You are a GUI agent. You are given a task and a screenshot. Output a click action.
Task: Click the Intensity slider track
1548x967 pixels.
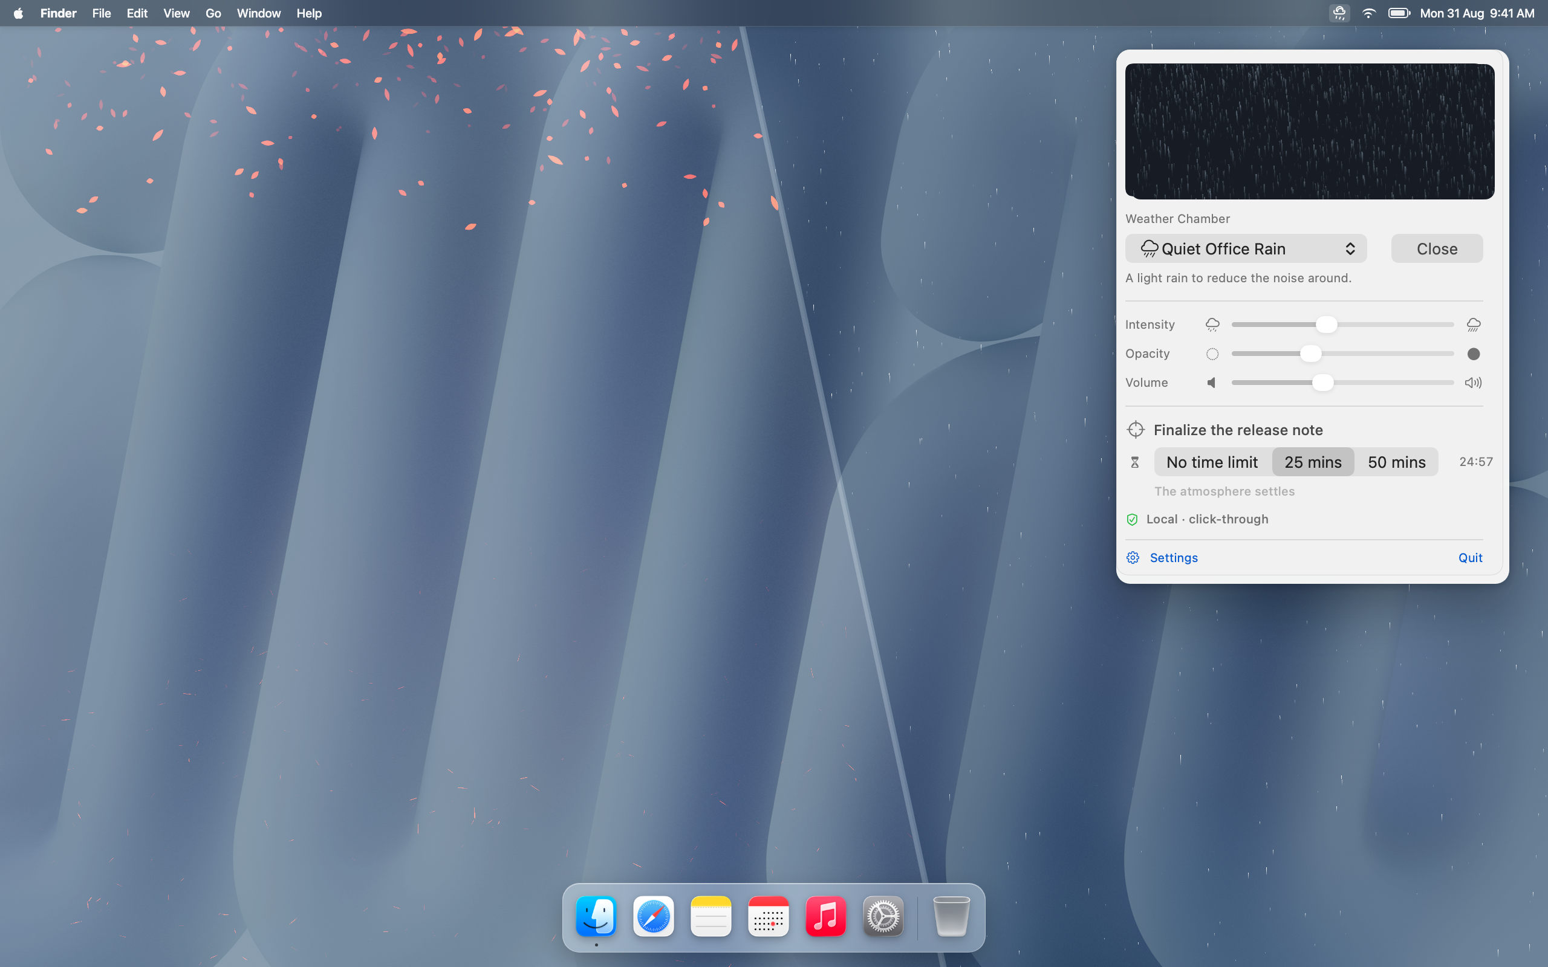(x=1342, y=325)
